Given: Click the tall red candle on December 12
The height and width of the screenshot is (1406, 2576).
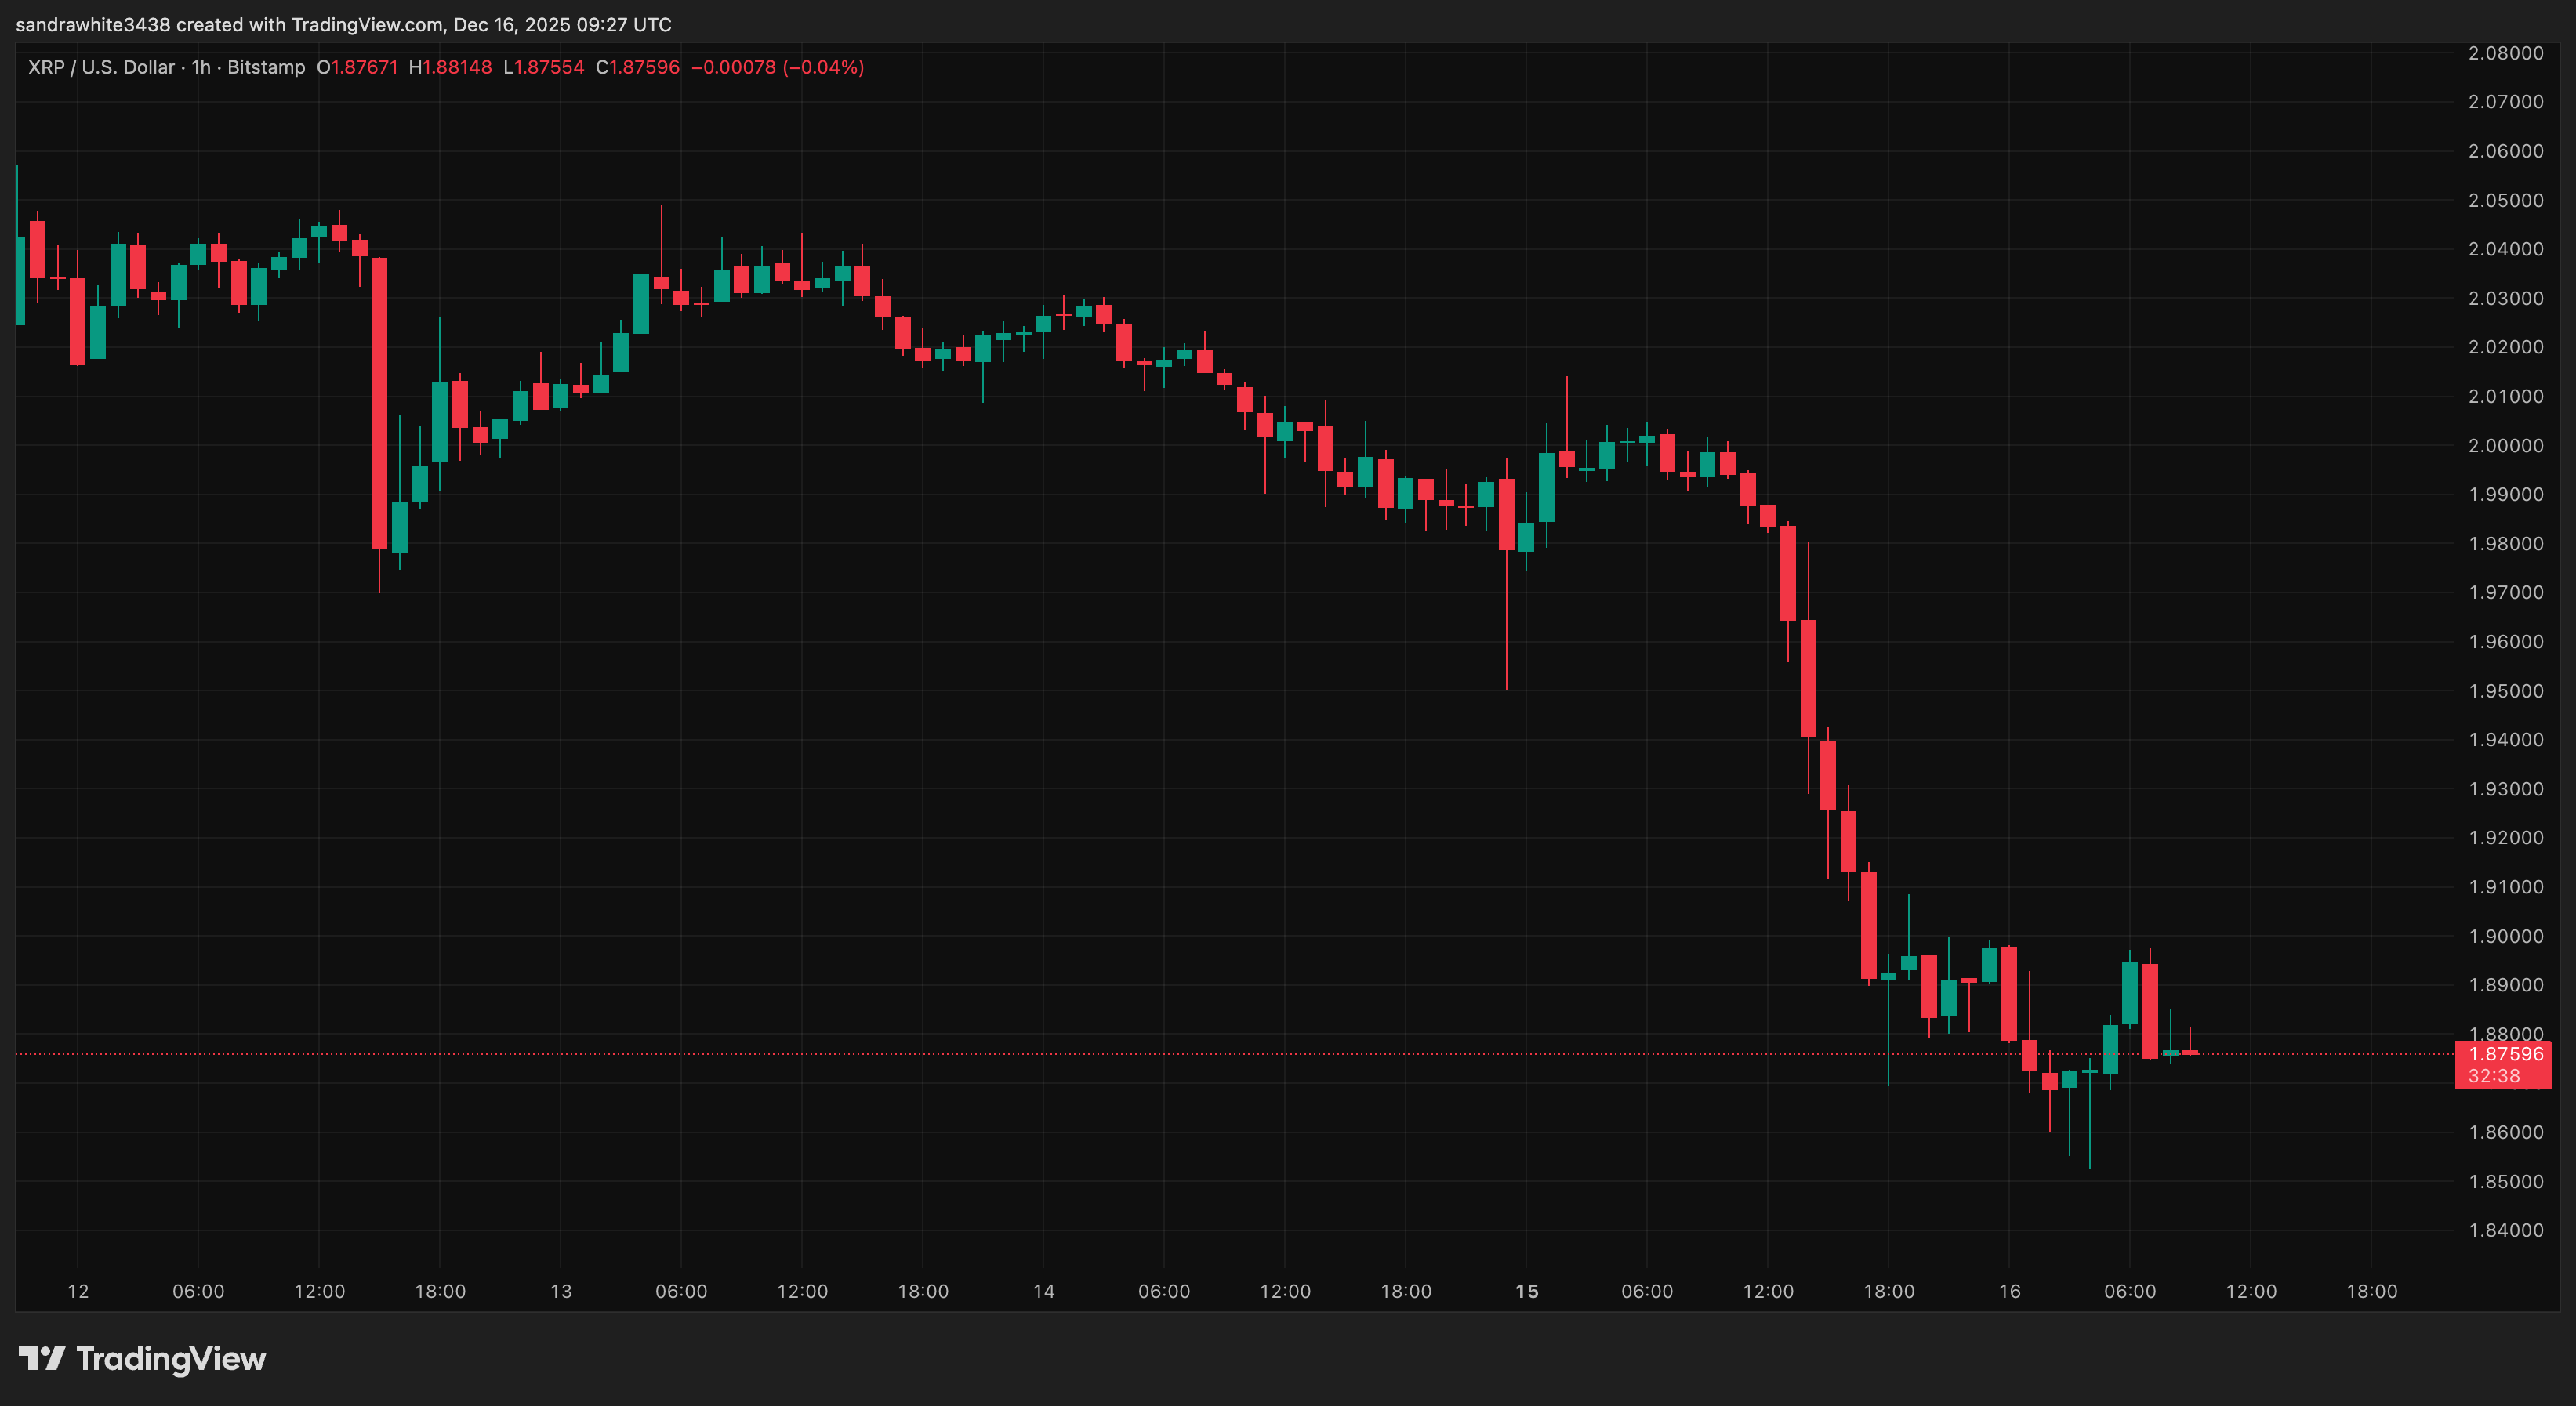Looking at the screenshot, I should point(379,402).
